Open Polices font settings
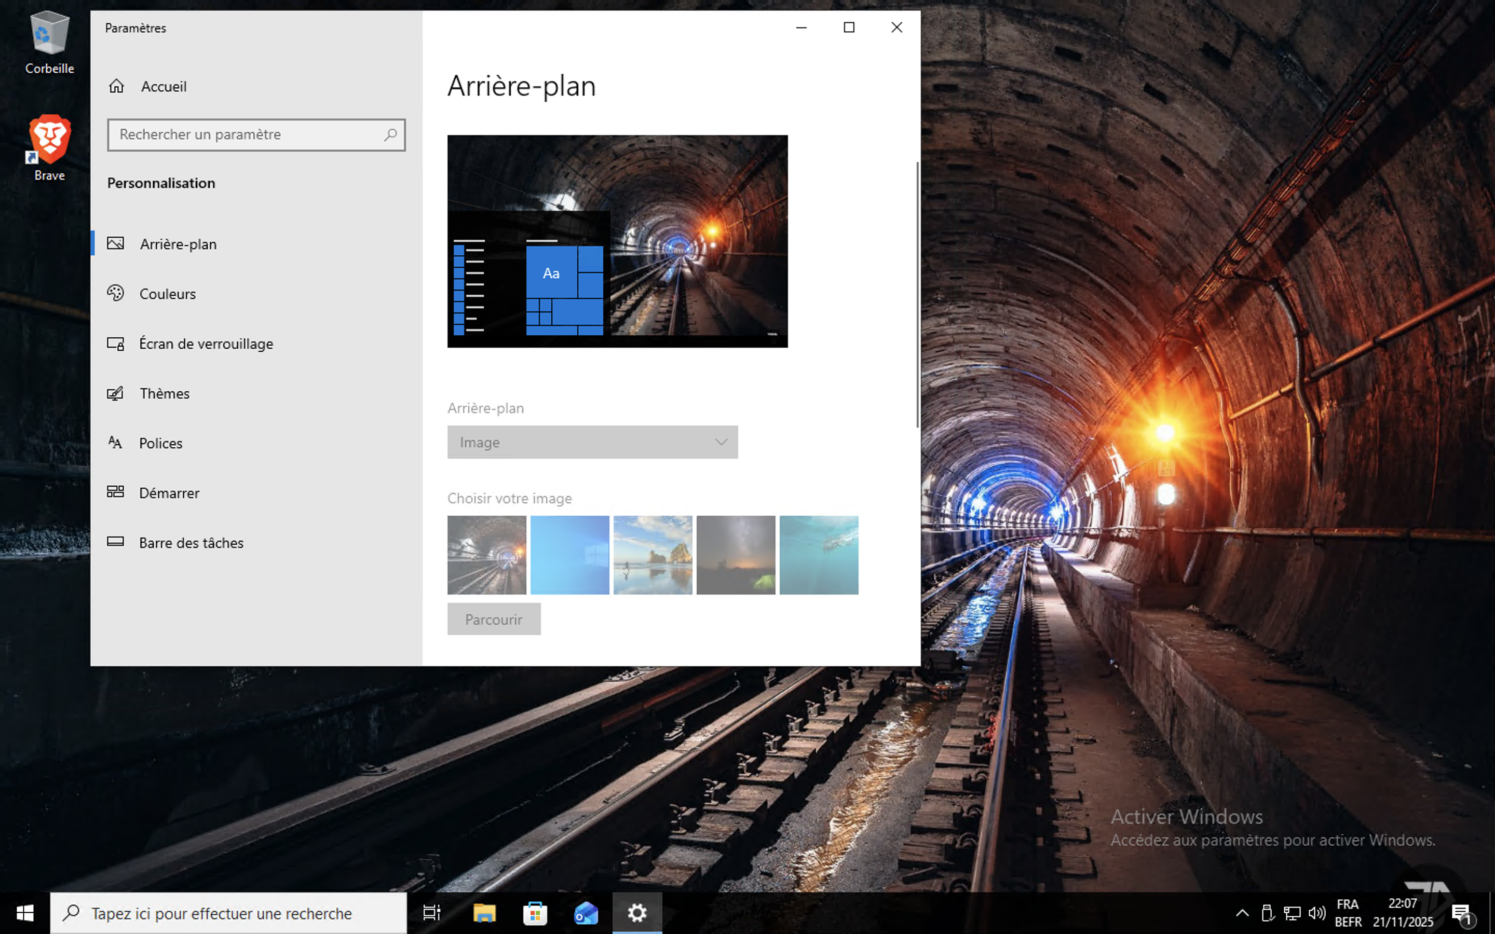The width and height of the screenshot is (1495, 934). click(x=160, y=444)
